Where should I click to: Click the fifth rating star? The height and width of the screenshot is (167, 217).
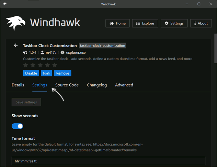55,65
